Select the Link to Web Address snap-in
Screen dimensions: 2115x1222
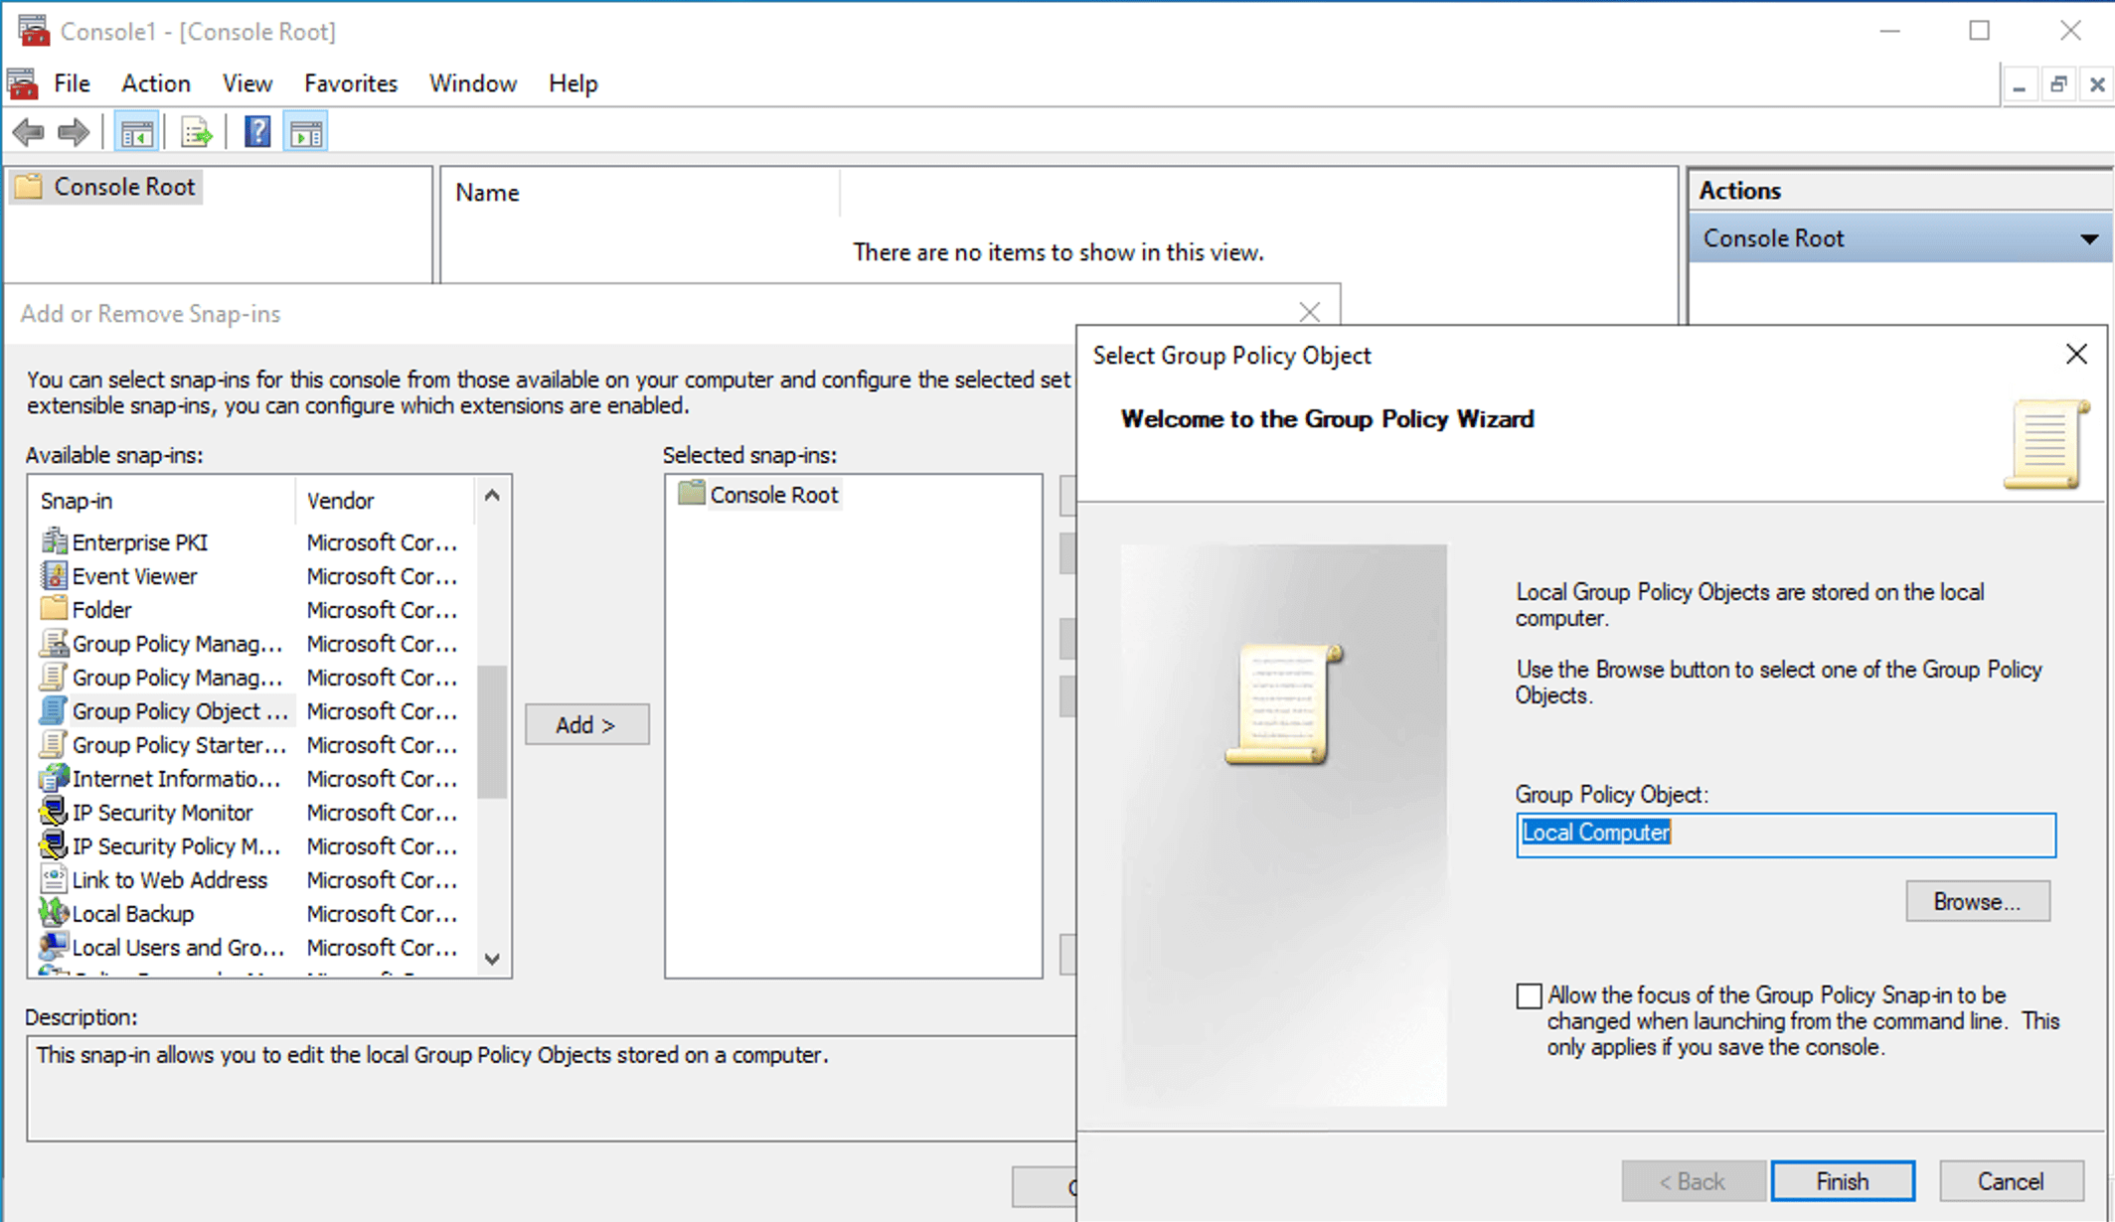(x=169, y=879)
